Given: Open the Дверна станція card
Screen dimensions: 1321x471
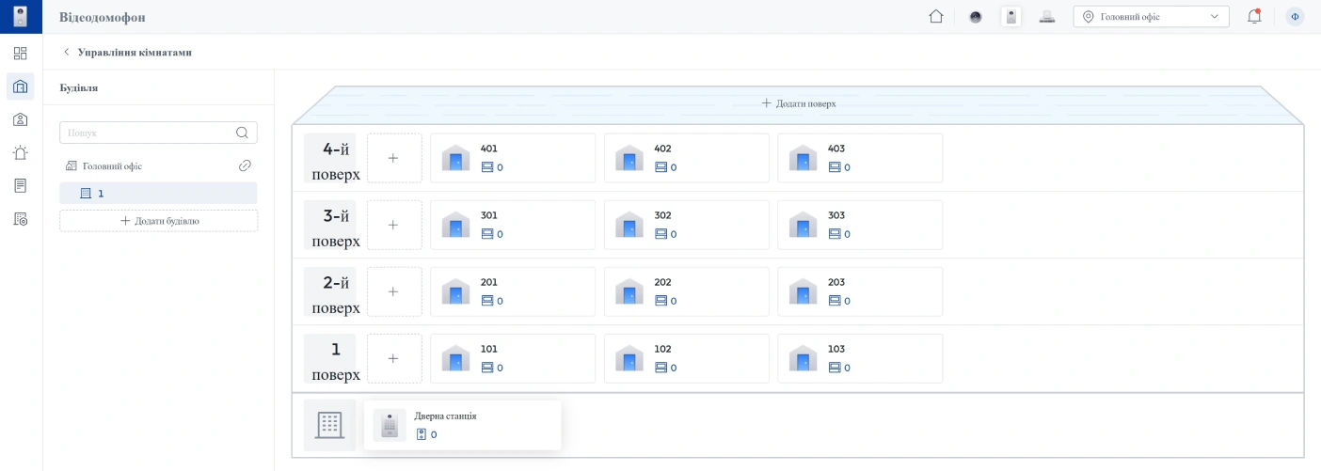Looking at the screenshot, I should [462, 425].
